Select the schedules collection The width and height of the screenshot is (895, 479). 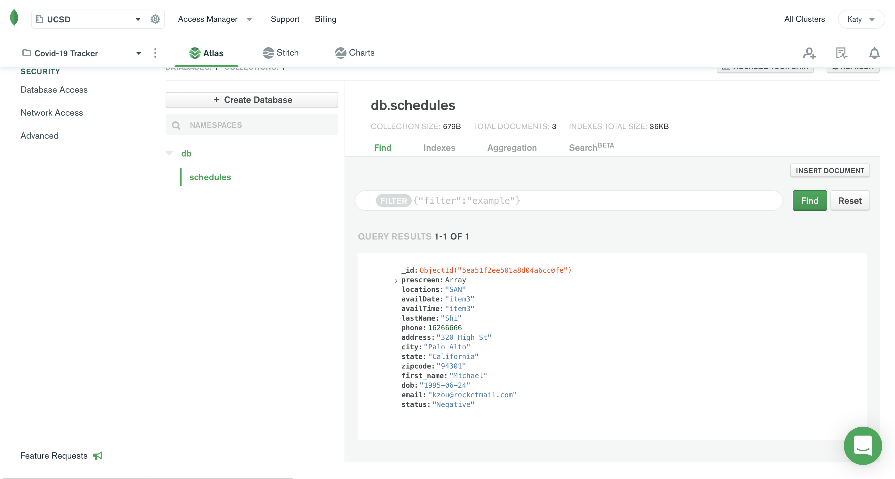pyautogui.click(x=210, y=177)
